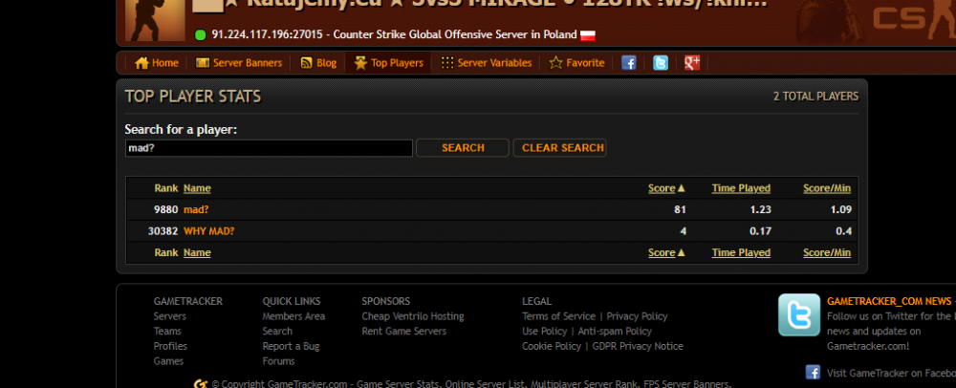Click the Poland flag icon
This screenshot has height=388, width=956.
coord(588,34)
